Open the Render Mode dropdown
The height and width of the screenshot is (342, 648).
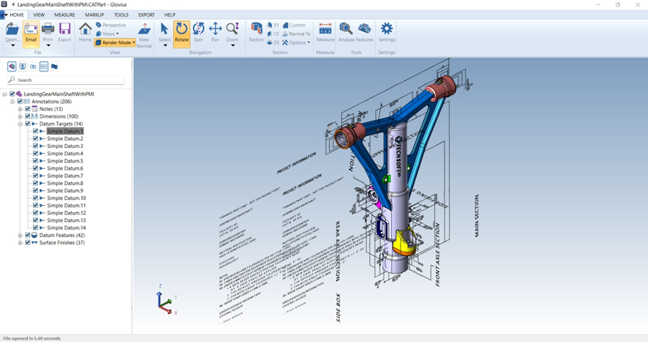pos(114,43)
